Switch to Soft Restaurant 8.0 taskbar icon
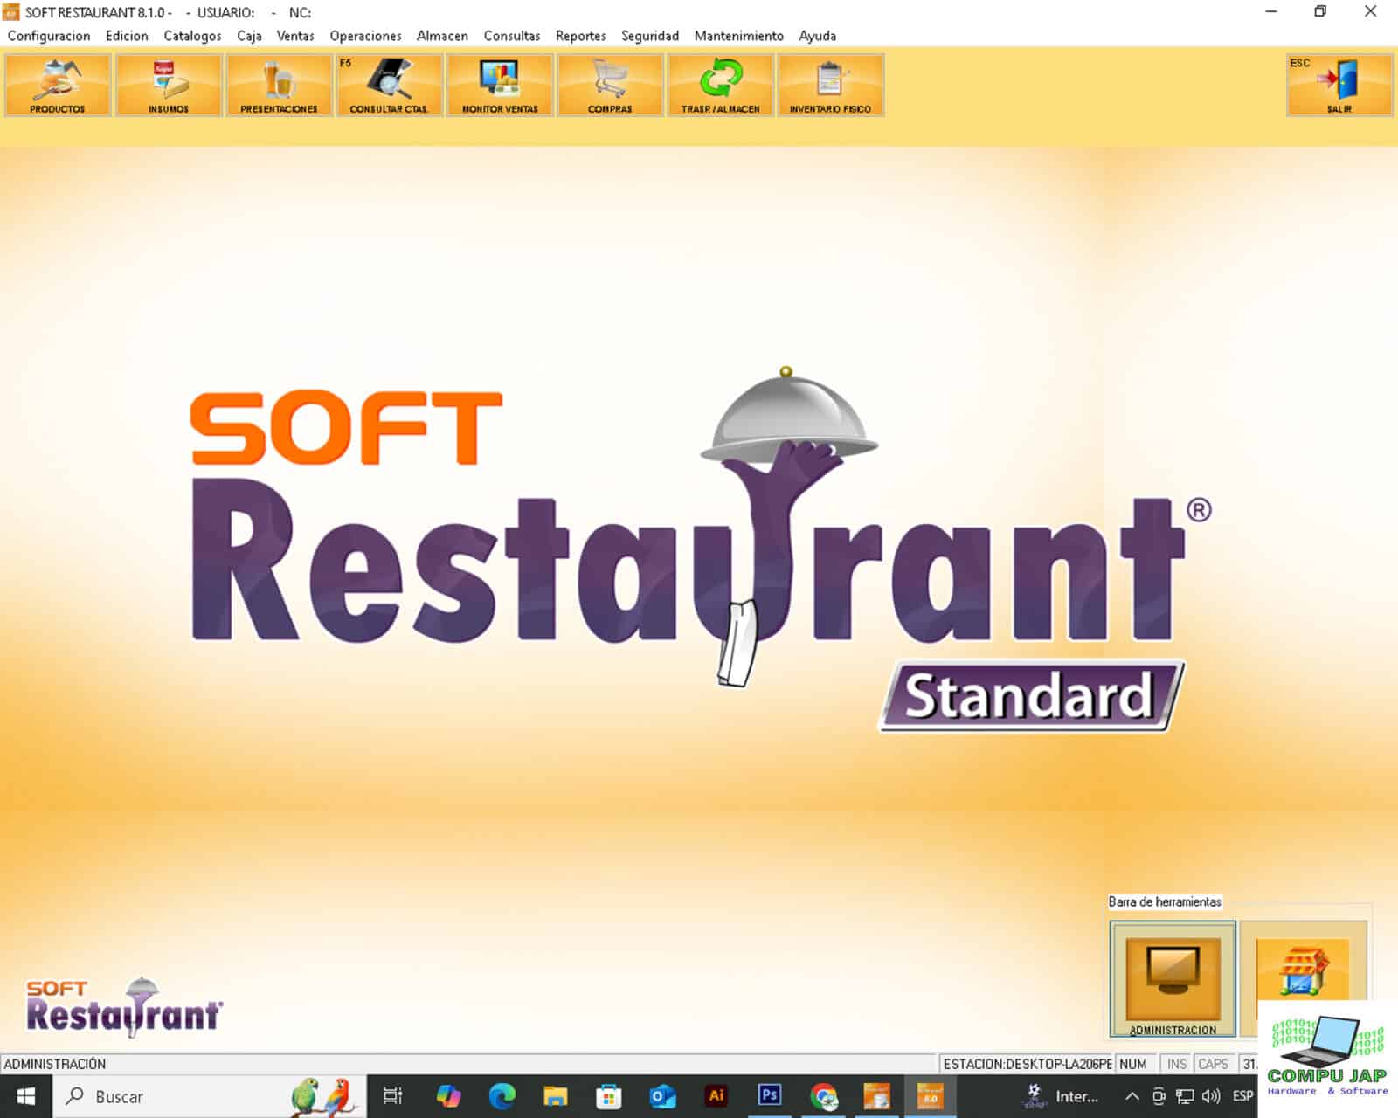1398x1118 pixels. (x=931, y=1096)
